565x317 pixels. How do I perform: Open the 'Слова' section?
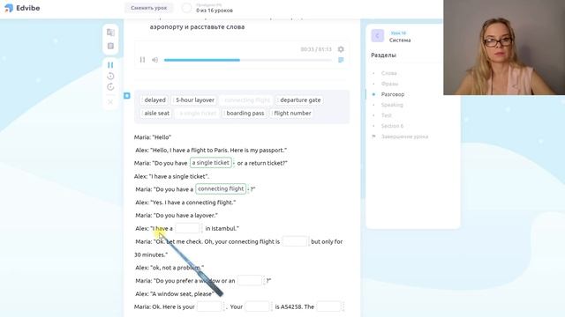tap(388, 73)
